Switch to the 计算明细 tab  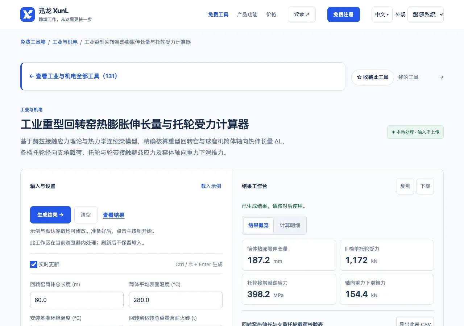coord(290,225)
